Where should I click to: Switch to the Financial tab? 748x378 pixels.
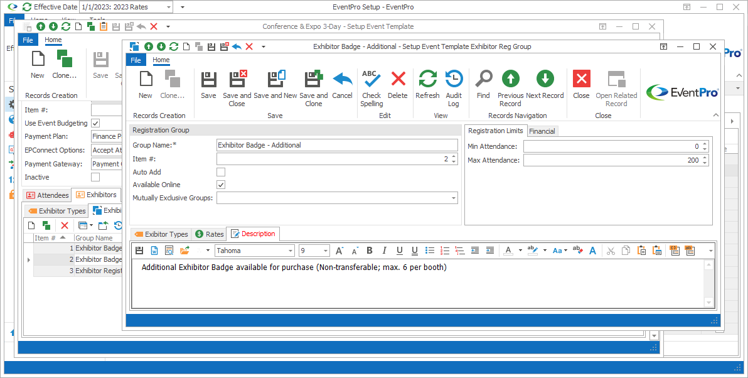542,131
